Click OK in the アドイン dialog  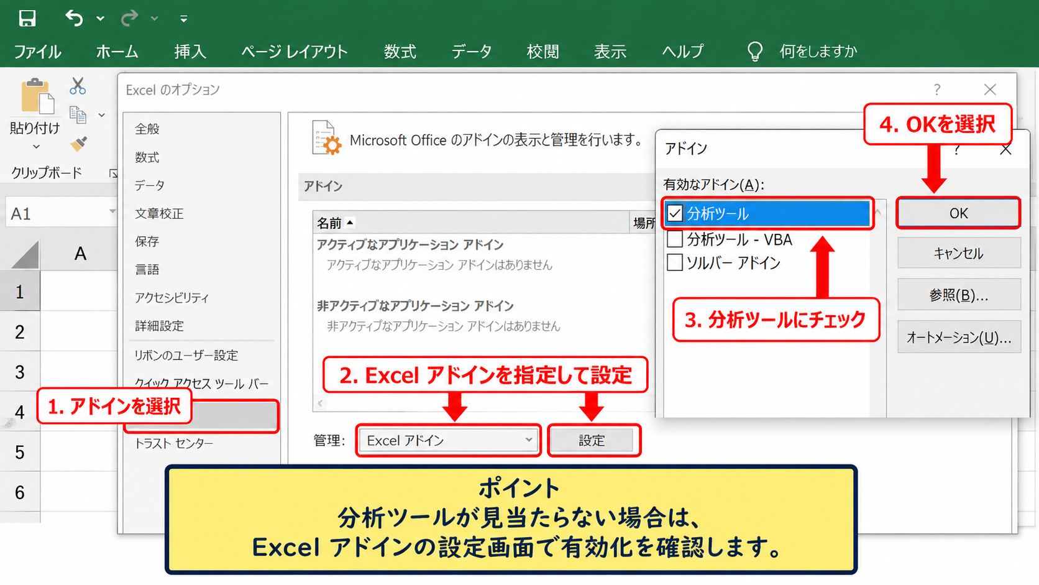click(958, 213)
